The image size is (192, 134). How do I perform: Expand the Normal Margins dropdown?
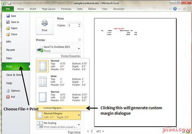point(58,115)
